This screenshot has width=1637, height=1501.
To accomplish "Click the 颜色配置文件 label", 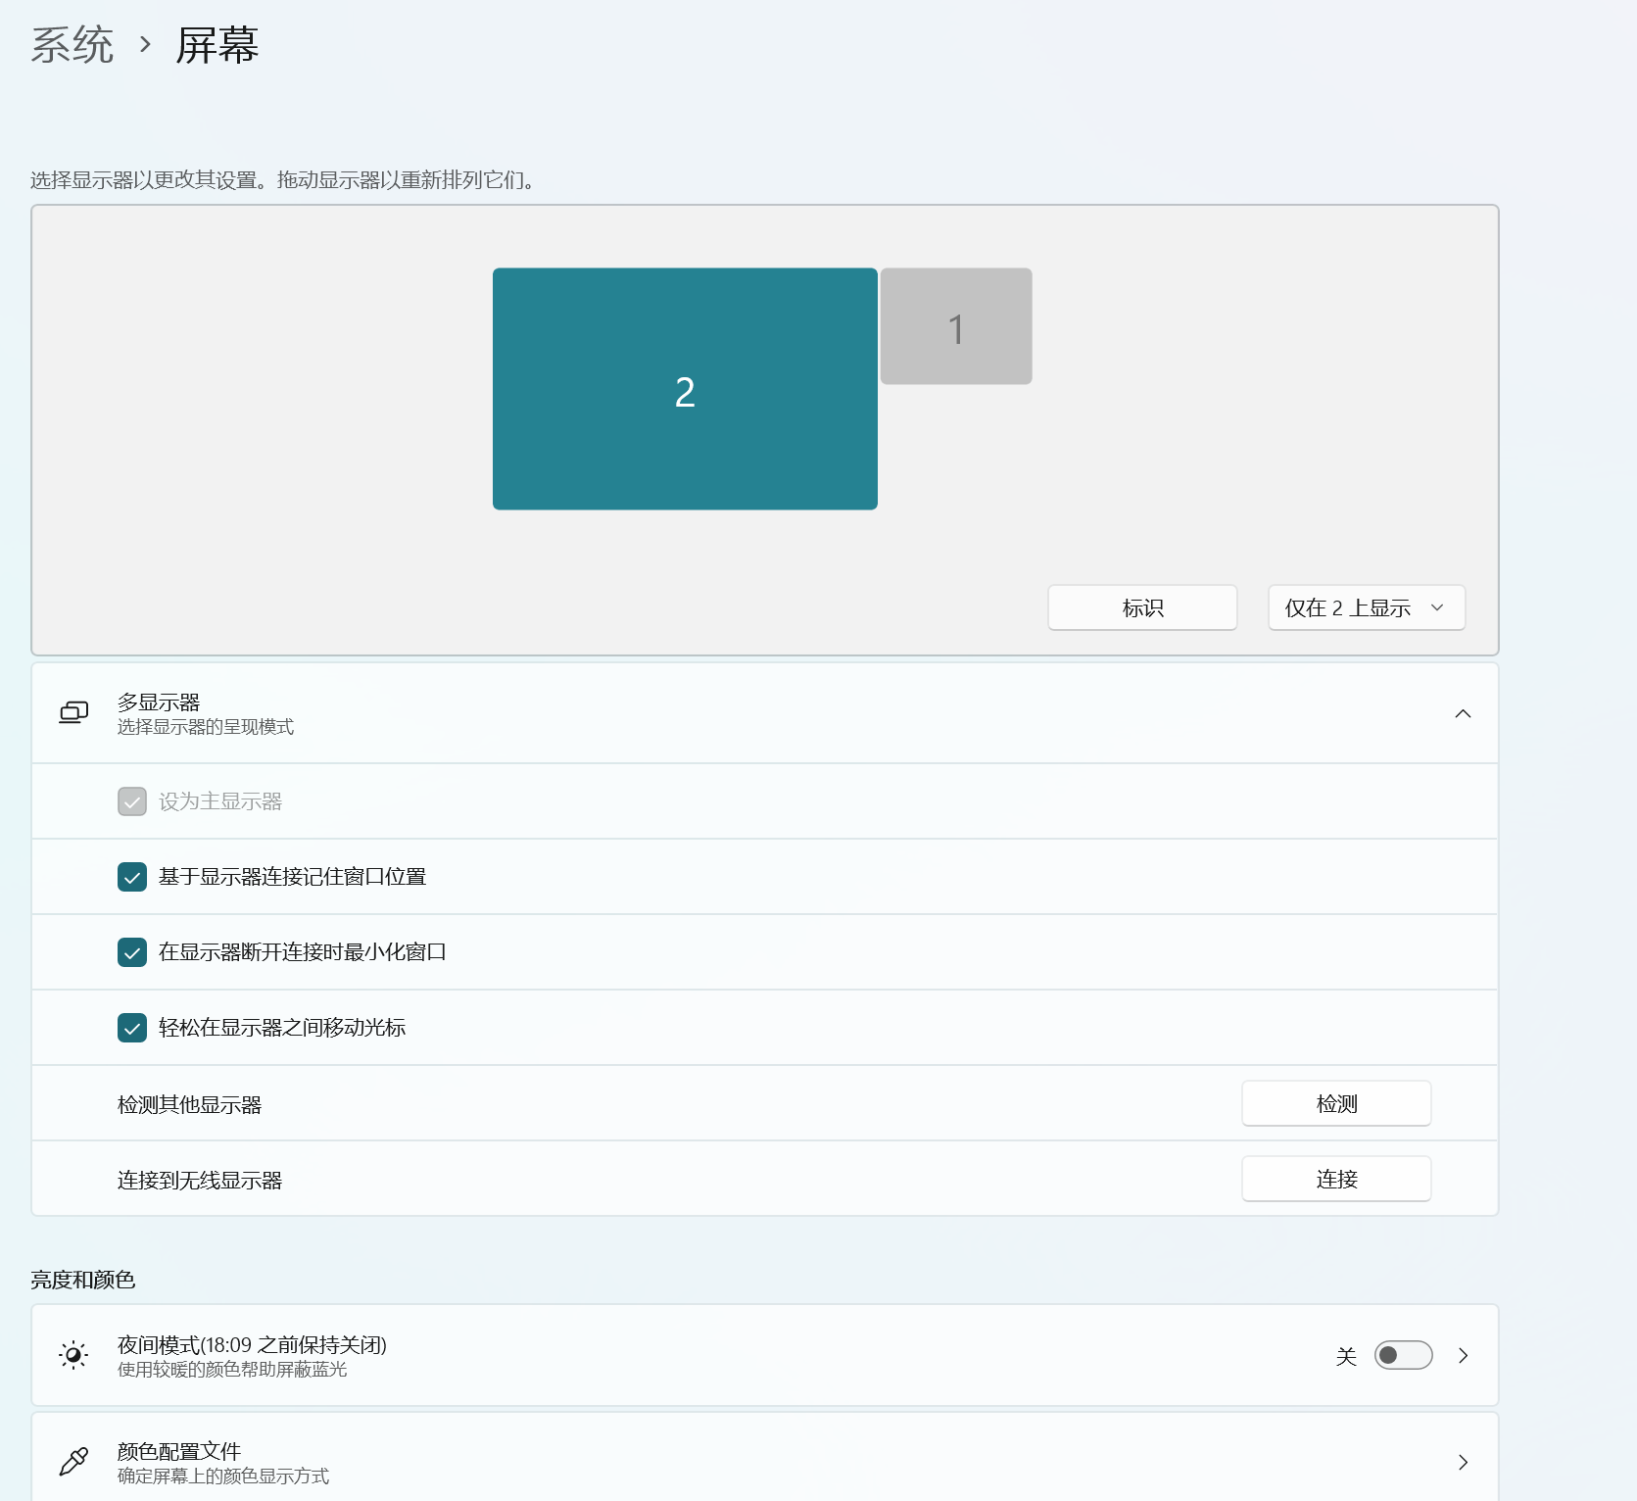I will pyautogui.click(x=179, y=1451).
